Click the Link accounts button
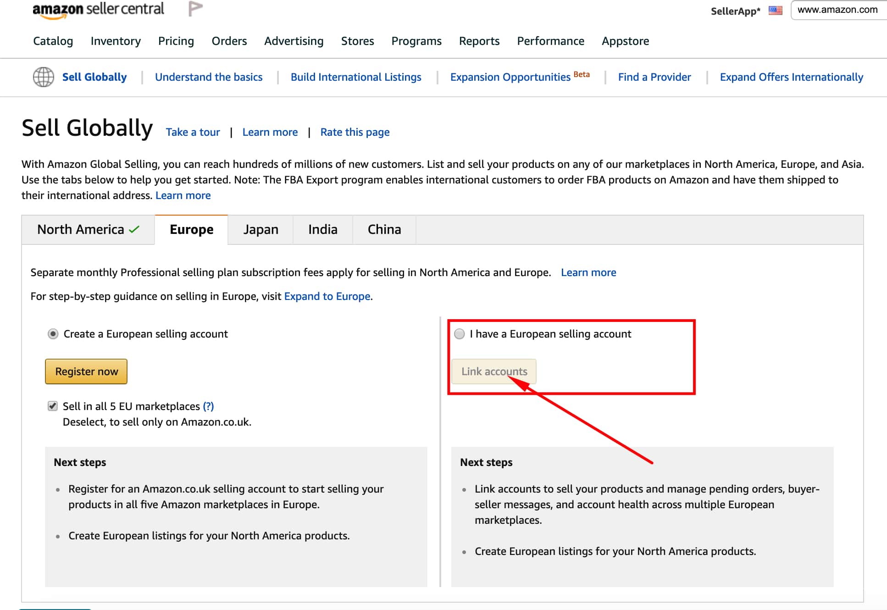The image size is (887, 610). [x=493, y=371]
